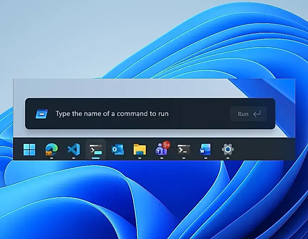Open File Explorer folder icon
The width and height of the screenshot is (308, 239).
140,150
